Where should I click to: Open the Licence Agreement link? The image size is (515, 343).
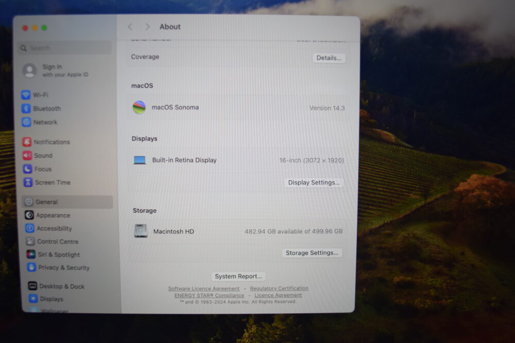[x=278, y=295]
